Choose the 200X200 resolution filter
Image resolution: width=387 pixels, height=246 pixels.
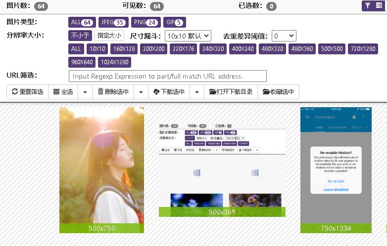point(154,49)
